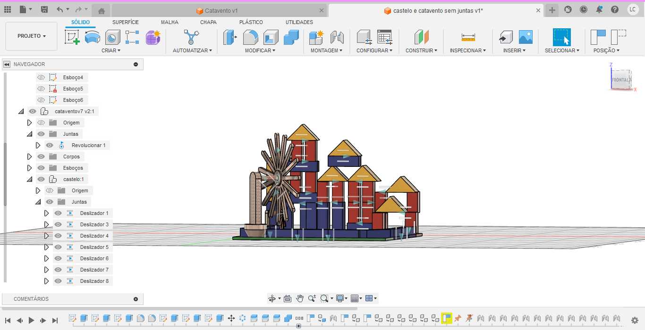Toggle visibility of the Corpos folder
Image resolution: width=645 pixels, height=330 pixels.
[41, 157]
